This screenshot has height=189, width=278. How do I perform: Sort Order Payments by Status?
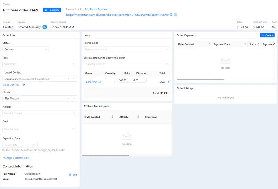[258, 44]
